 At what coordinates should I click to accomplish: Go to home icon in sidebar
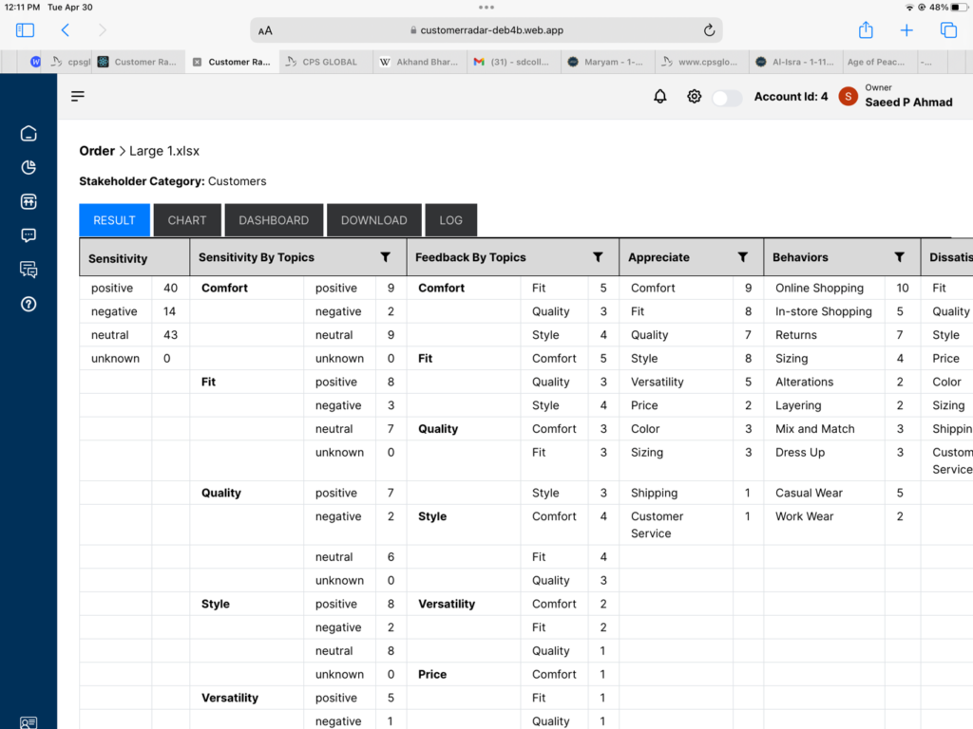29,134
